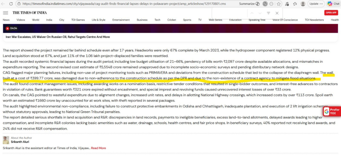Viewport: 341px width, 155px height.
Task: Click Read More in author bio
Action: click(98, 148)
